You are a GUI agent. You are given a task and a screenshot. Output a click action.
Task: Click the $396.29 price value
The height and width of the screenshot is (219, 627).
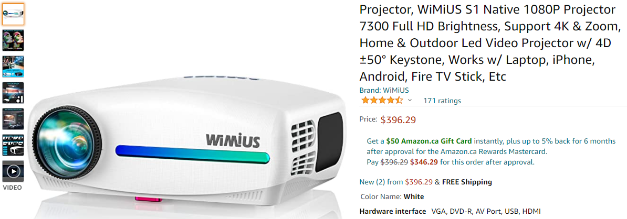click(398, 119)
